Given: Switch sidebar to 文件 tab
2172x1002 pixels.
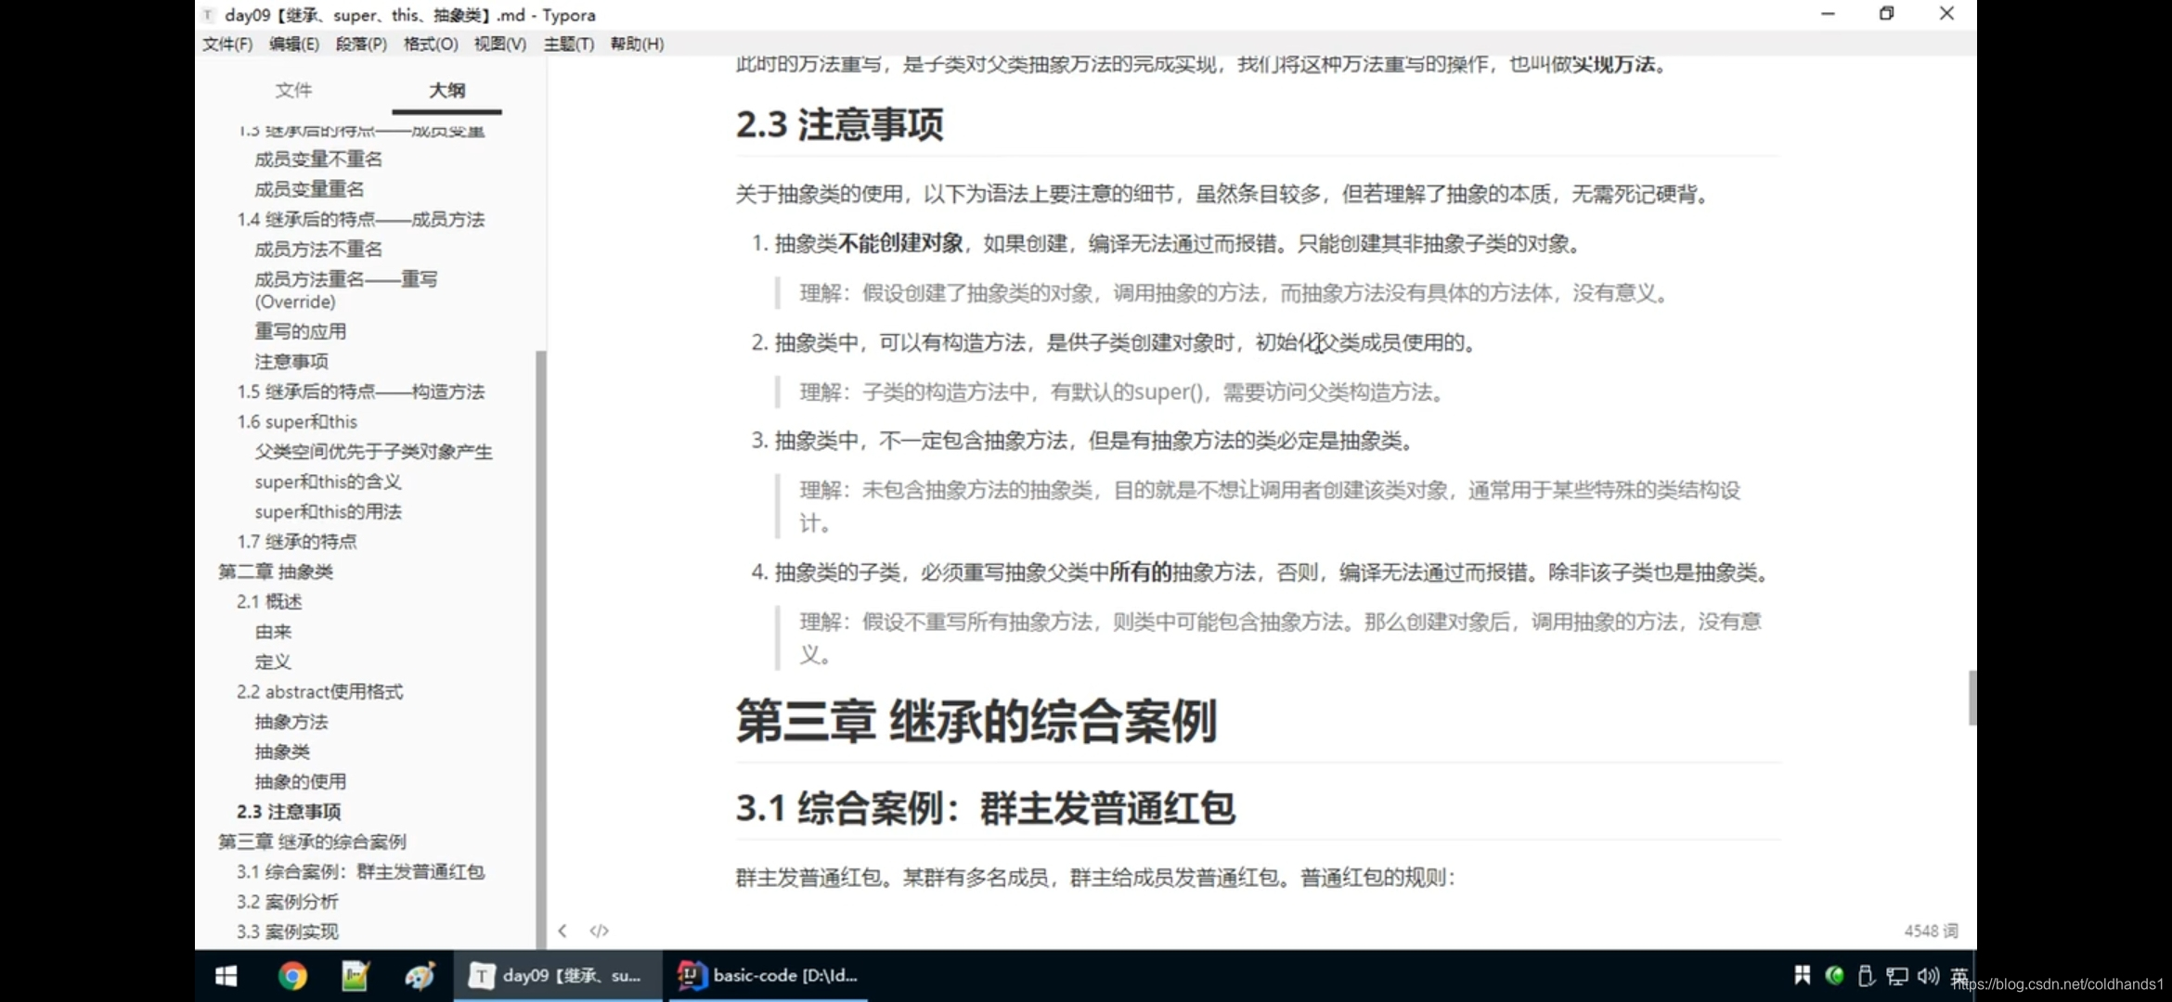Looking at the screenshot, I should [x=293, y=90].
